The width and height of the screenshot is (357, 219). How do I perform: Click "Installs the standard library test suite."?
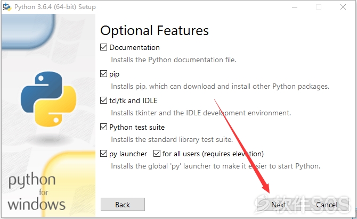(172, 139)
